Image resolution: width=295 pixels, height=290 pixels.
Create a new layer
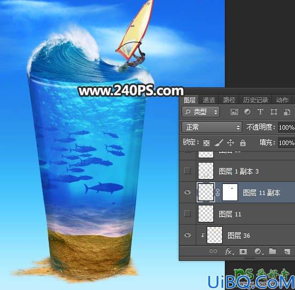[287, 252]
